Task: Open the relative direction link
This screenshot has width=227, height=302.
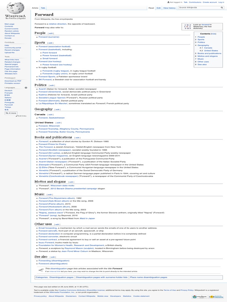Action: 58,24
